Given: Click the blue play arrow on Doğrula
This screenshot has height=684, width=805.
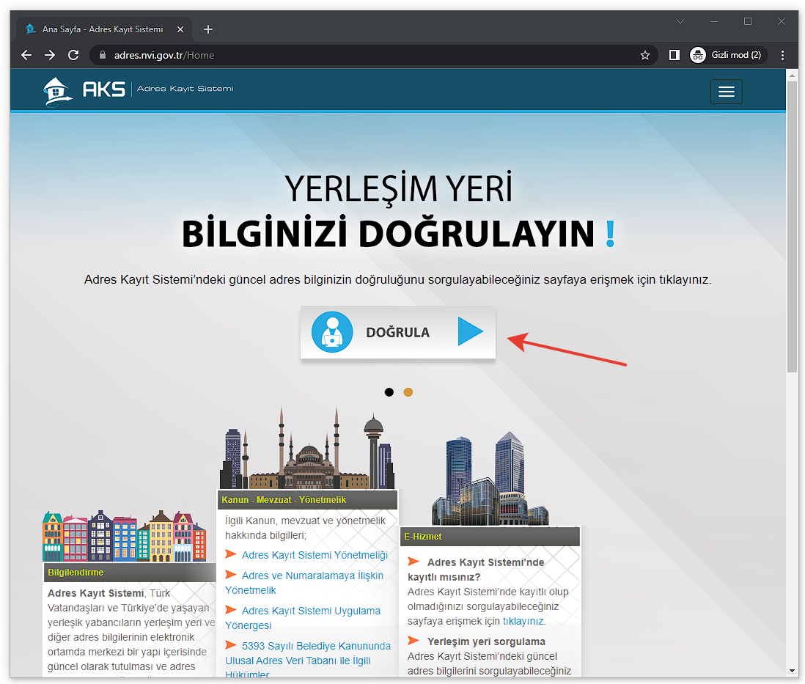Looking at the screenshot, I should pyautogui.click(x=470, y=332).
